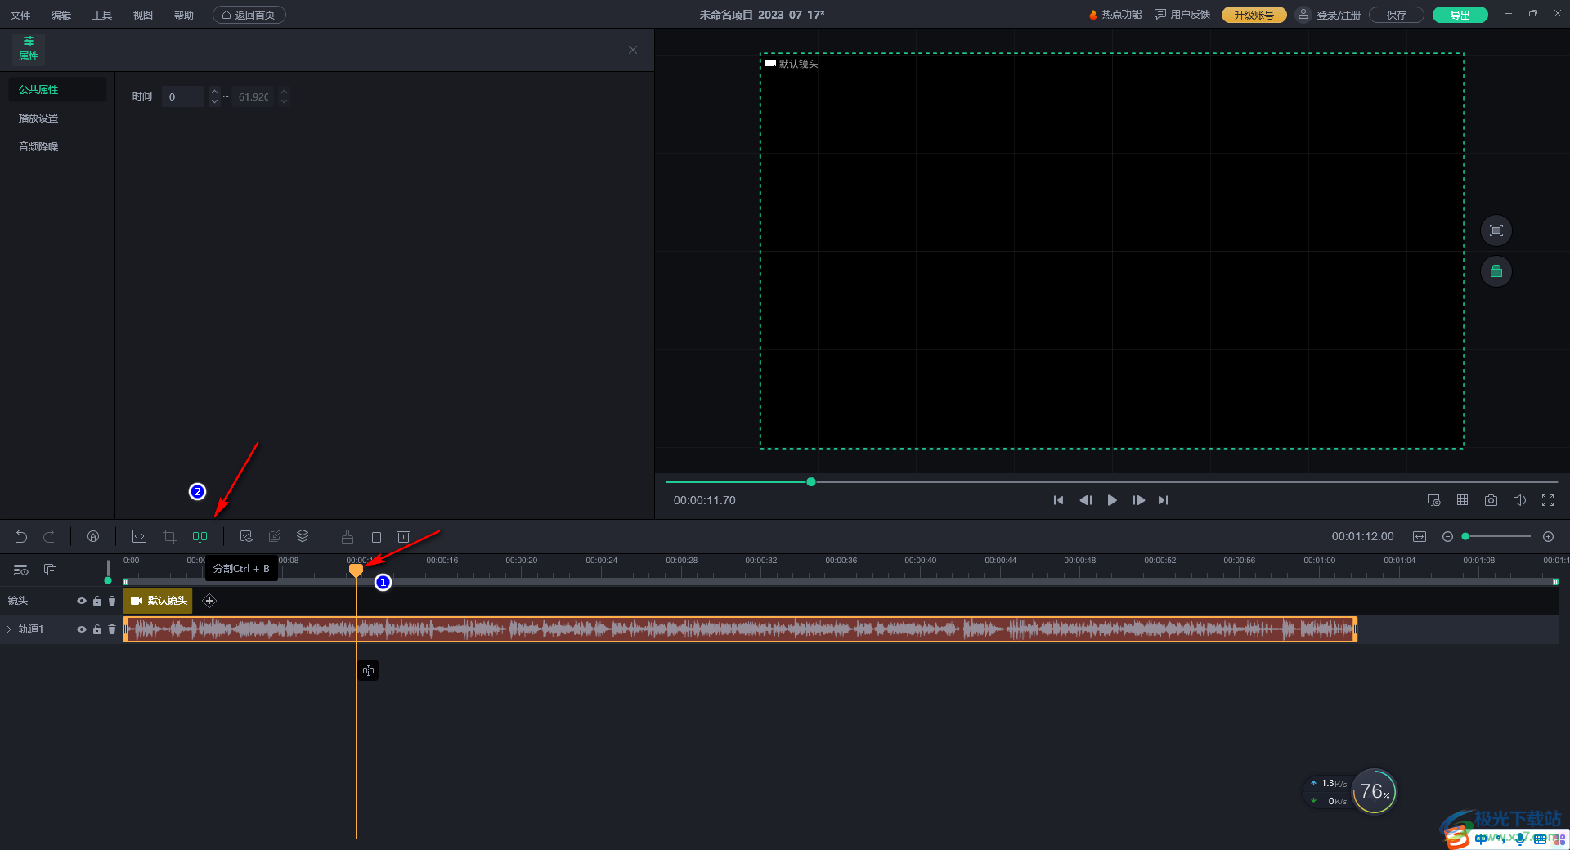Select the crop tool icon
1570x850 pixels.
(x=169, y=536)
